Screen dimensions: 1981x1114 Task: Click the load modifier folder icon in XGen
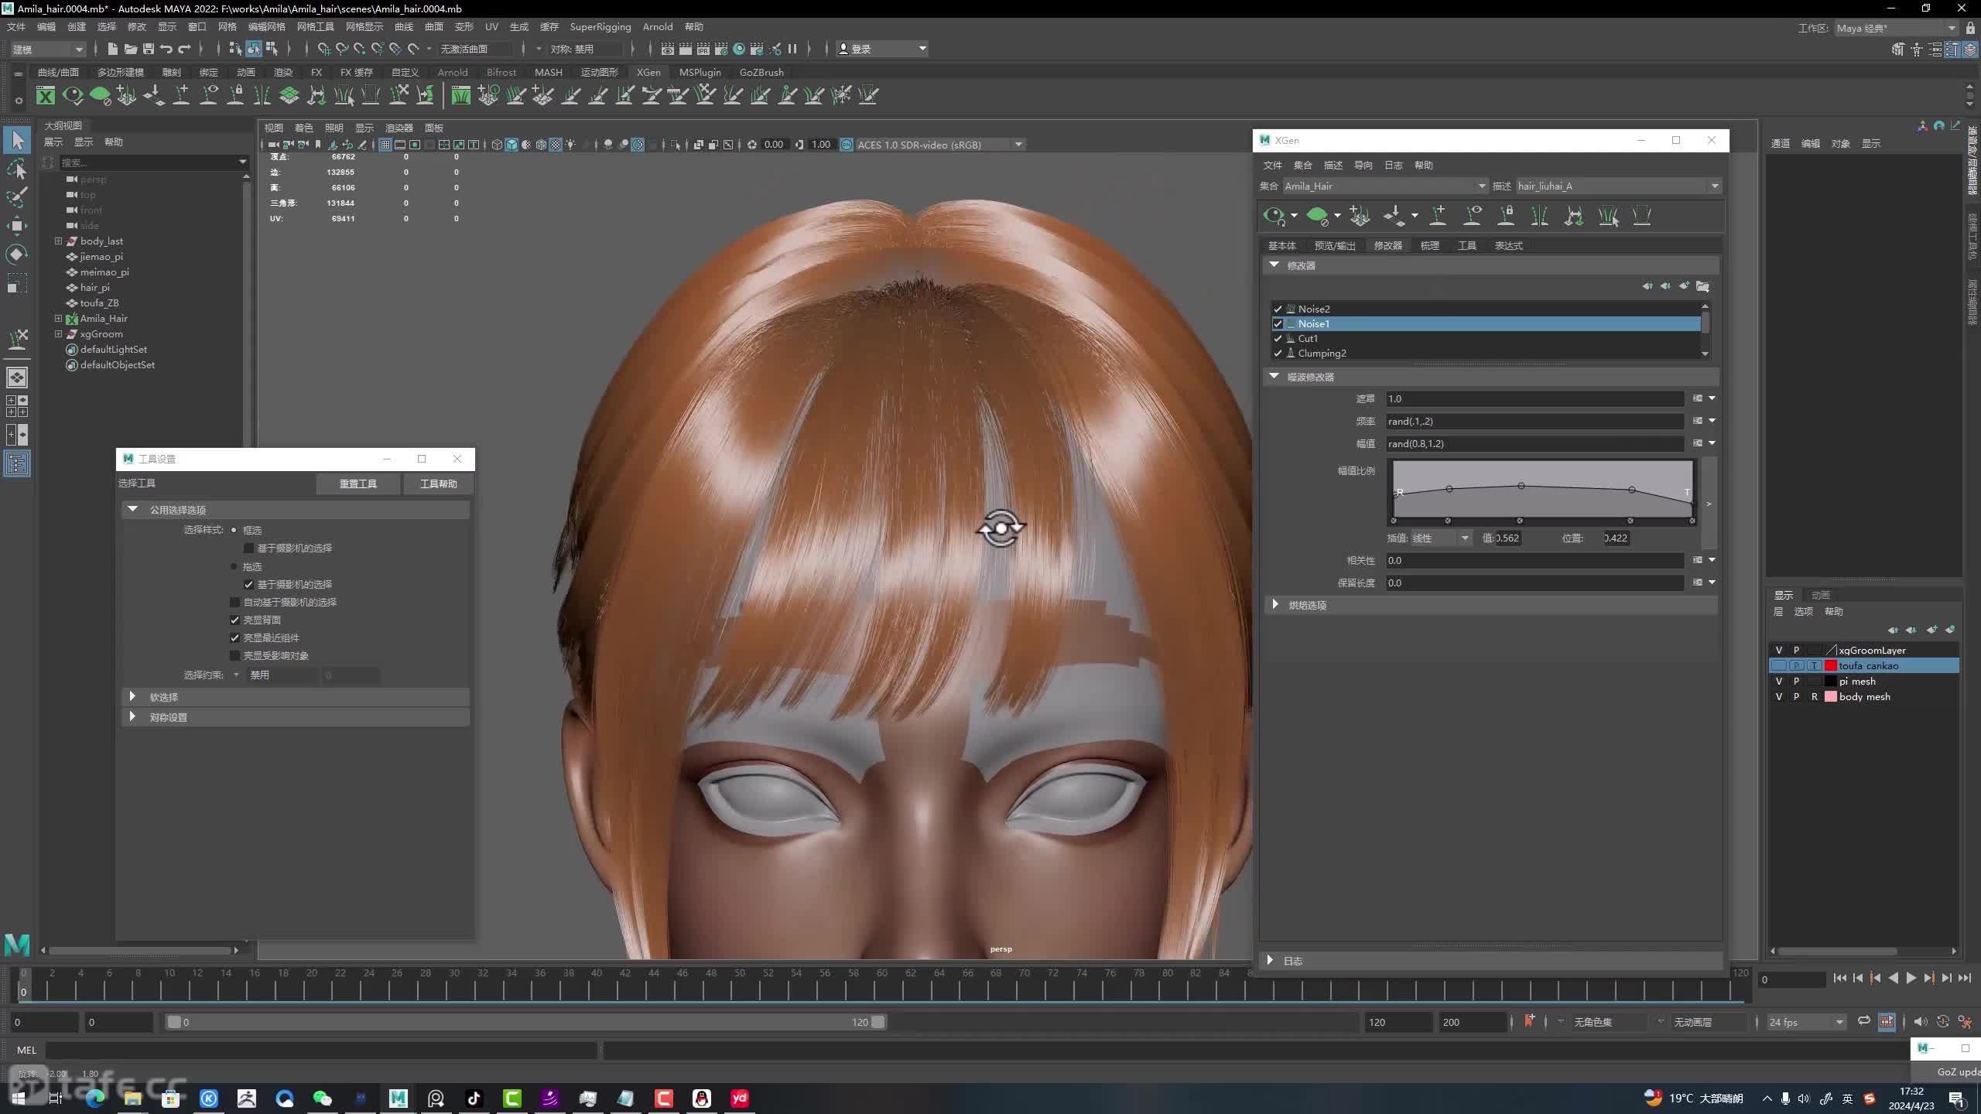coord(1702,286)
